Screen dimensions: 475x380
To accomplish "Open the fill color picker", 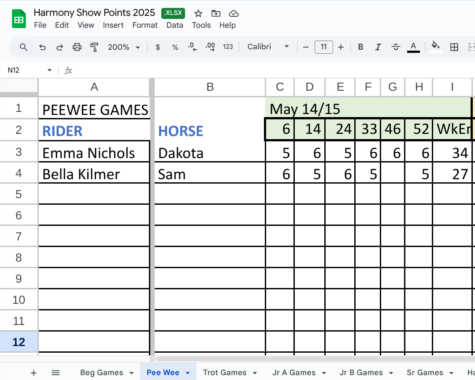I will click(435, 47).
